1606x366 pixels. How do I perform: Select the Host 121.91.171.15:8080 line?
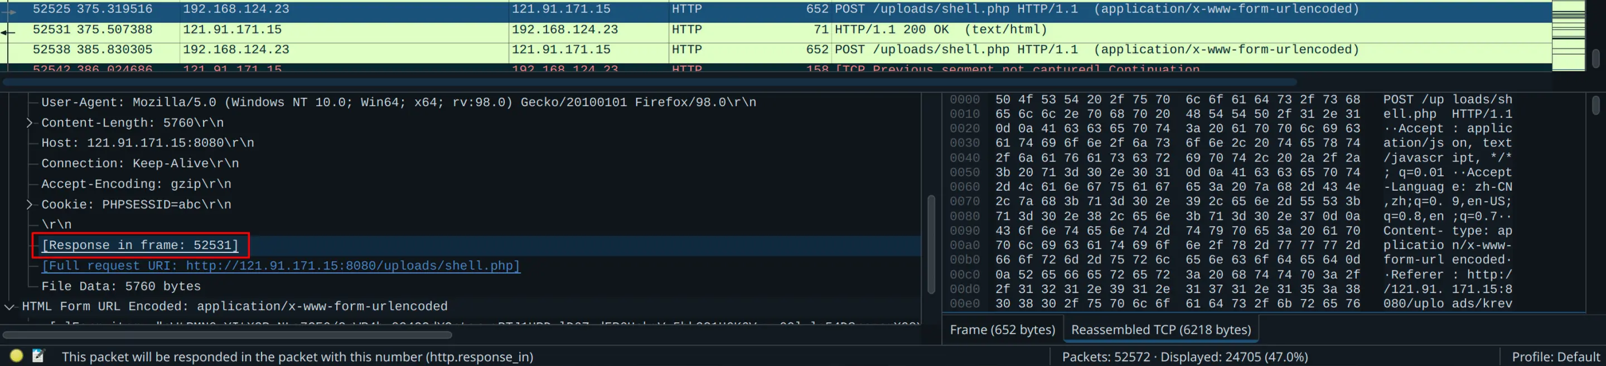(x=148, y=143)
